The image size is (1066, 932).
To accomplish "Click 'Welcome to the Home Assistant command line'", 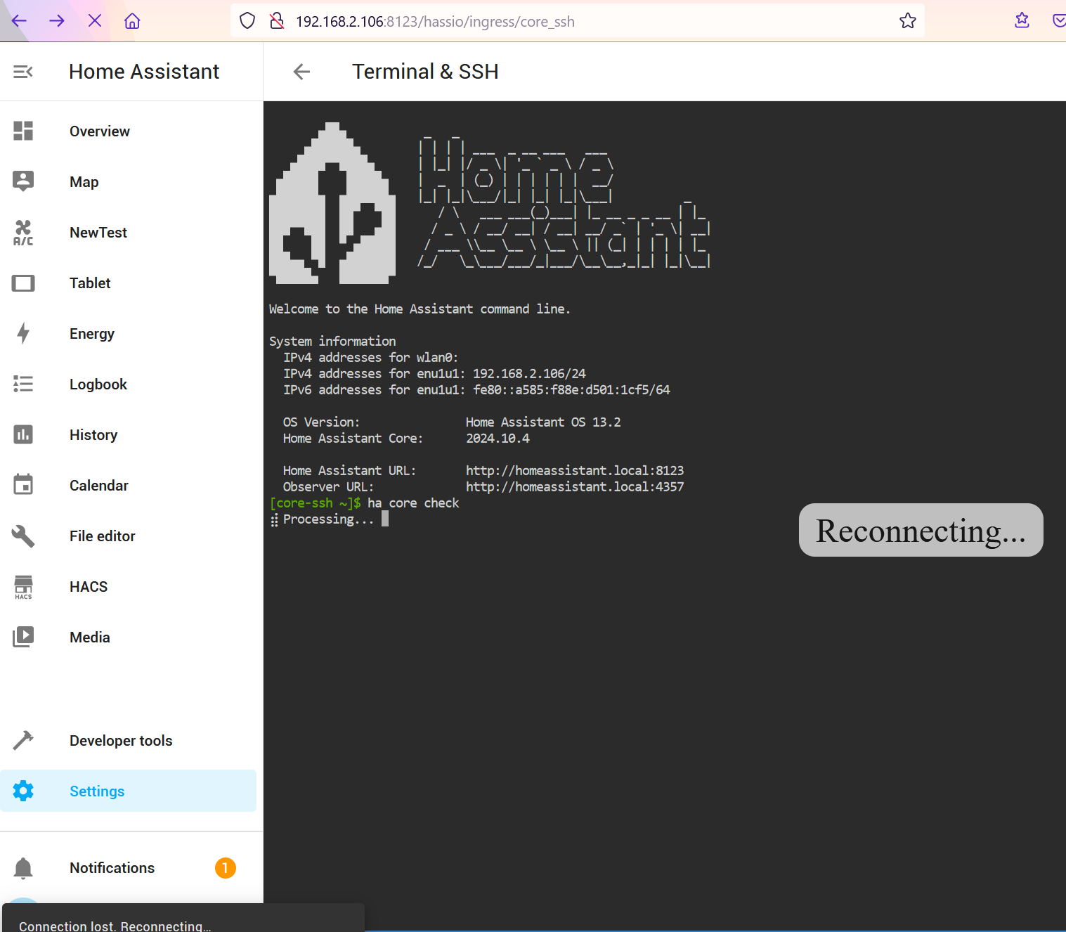I will click(x=420, y=309).
